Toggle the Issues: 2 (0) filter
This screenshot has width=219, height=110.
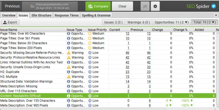click(113, 22)
